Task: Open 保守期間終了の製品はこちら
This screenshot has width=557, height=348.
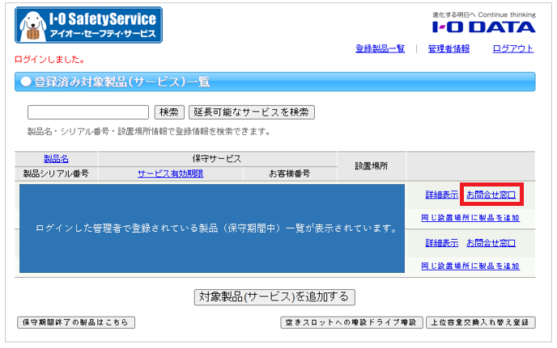Action: tap(76, 323)
